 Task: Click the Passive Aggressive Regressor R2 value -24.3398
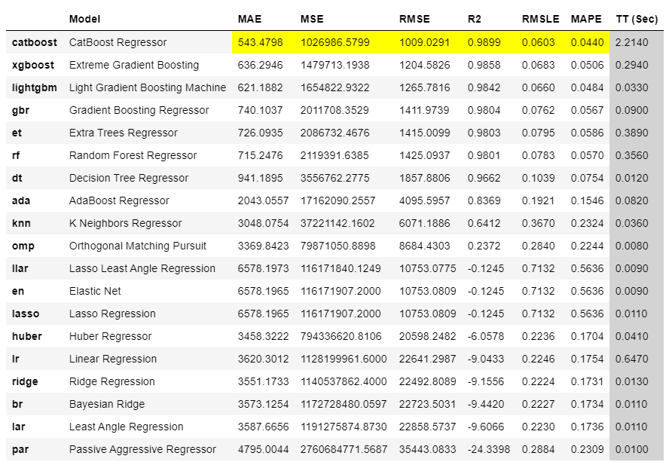coord(488,450)
